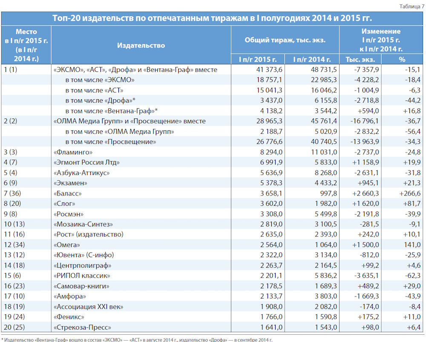Click '«ОЛМА Медиа Групп» и «Просвещение» вместе'
Image resolution: width=426 pixels, height=342 pixels.
pos(130,121)
